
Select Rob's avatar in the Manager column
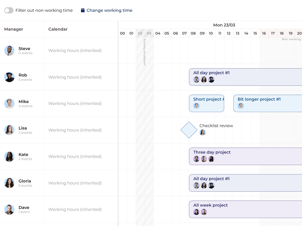[x=9, y=77]
